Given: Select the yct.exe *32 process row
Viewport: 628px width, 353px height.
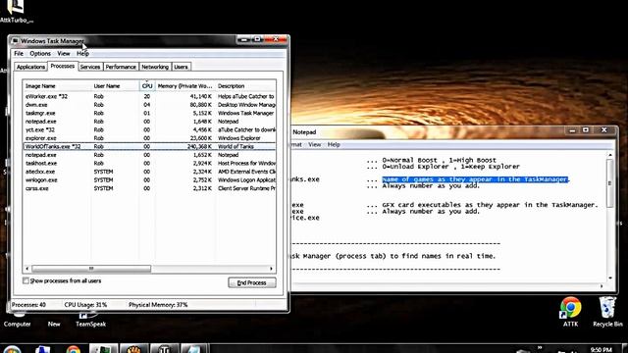Looking at the screenshot, I should point(149,129).
